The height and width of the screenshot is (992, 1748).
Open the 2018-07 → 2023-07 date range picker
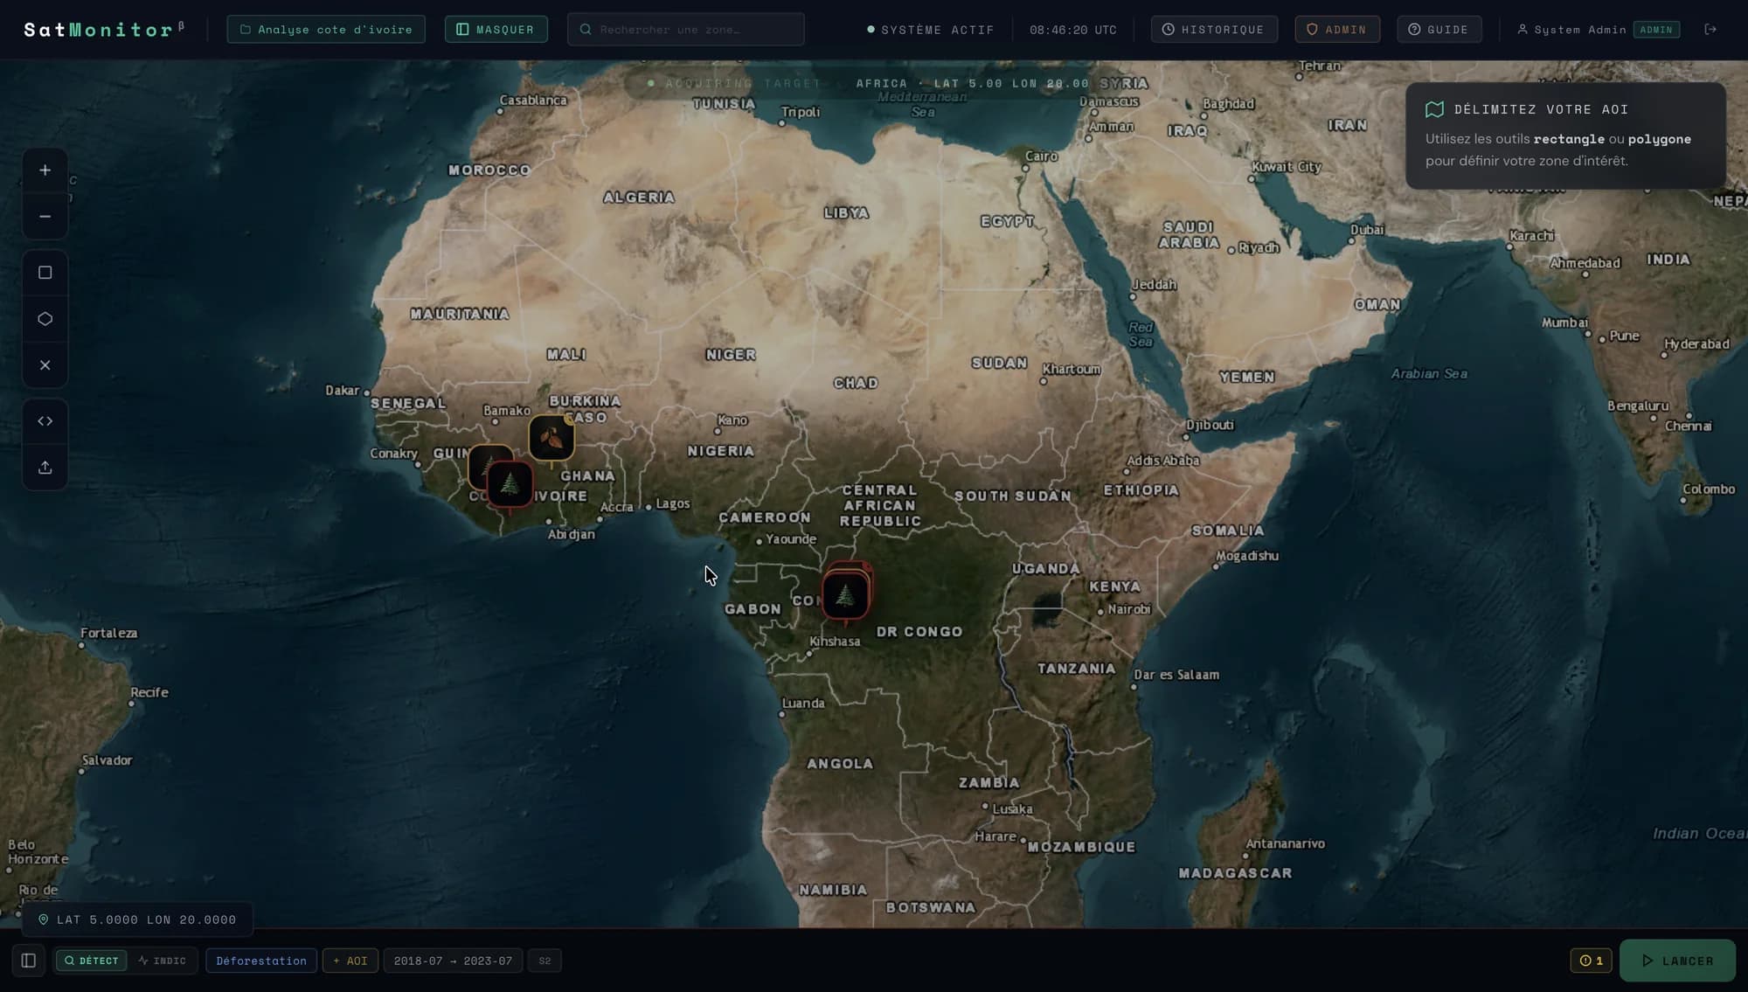click(453, 961)
